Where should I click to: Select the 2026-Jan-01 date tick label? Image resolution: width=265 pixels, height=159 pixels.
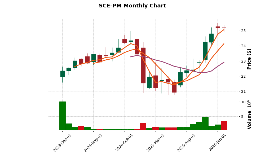pyautogui.click(x=217, y=143)
